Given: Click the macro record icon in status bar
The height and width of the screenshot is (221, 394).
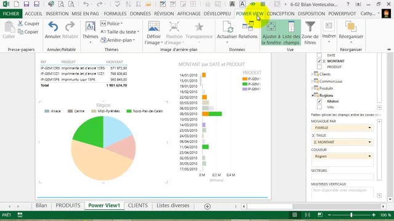Looking at the screenshot, I should 20,215.
